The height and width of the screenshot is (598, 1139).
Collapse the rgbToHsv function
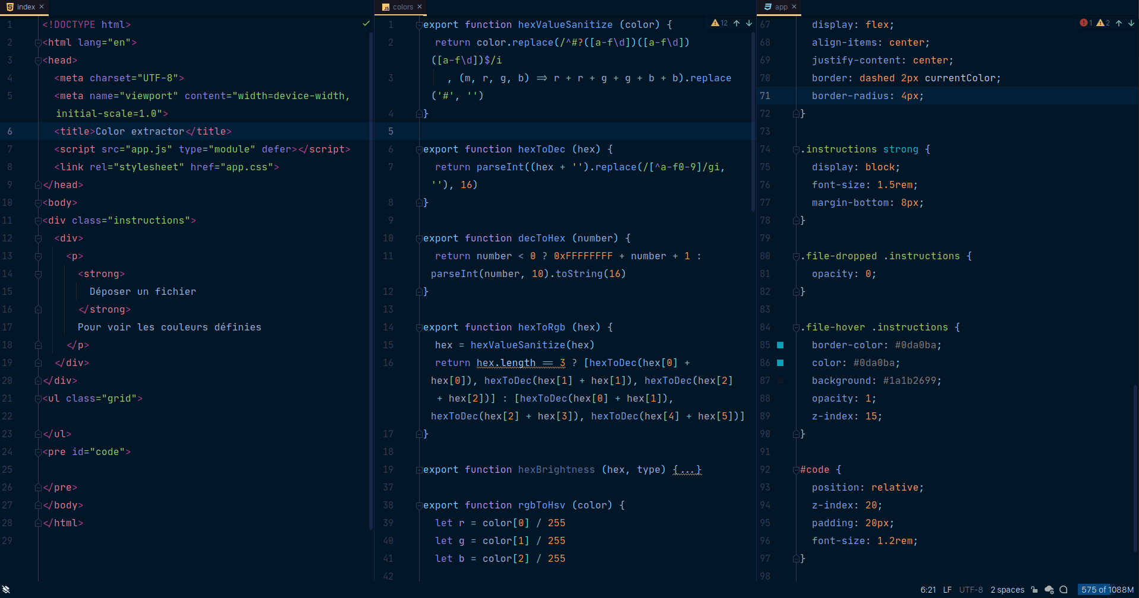click(x=419, y=505)
